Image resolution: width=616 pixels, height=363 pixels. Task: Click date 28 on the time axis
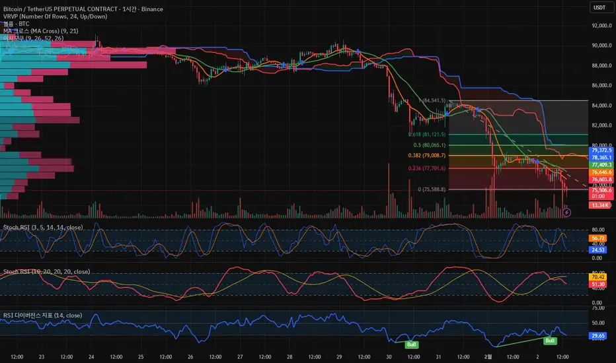point(289,356)
